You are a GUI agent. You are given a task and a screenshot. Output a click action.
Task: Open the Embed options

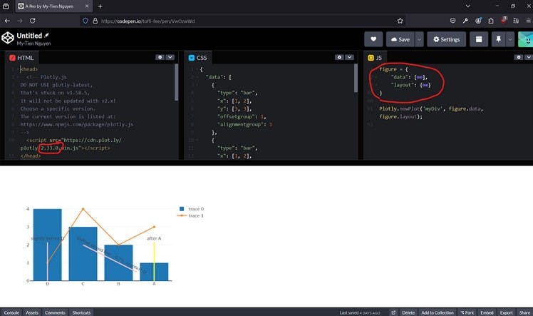coord(487,312)
